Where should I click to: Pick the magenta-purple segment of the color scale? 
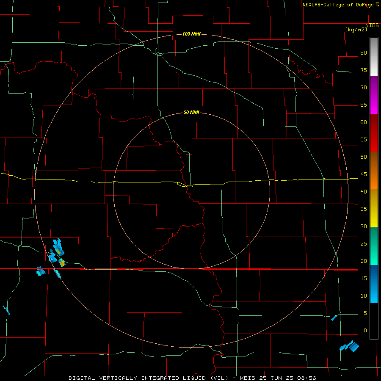tap(374, 95)
